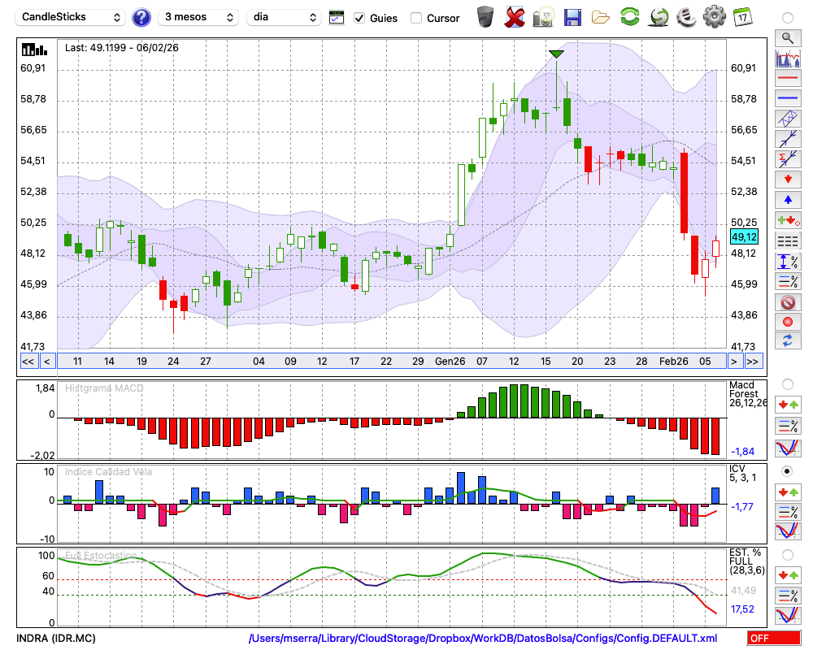Click the << scroll to start button
The image size is (813, 650).
coord(28,362)
